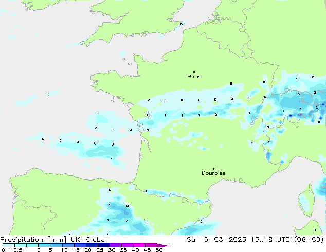The width and height of the screenshot is (326, 252).
Task: Pick the 0.1–0.5 mm legend color swatch
Action: coord(9,245)
